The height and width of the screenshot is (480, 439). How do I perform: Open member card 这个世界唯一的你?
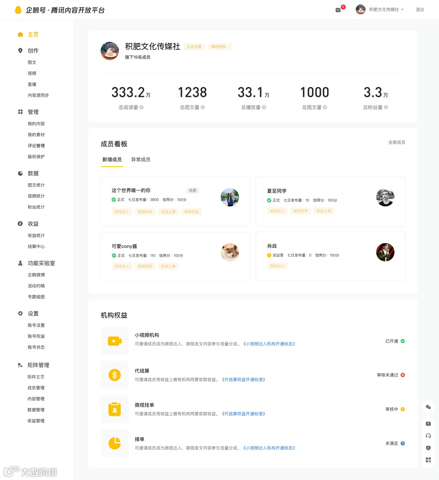[x=175, y=202]
